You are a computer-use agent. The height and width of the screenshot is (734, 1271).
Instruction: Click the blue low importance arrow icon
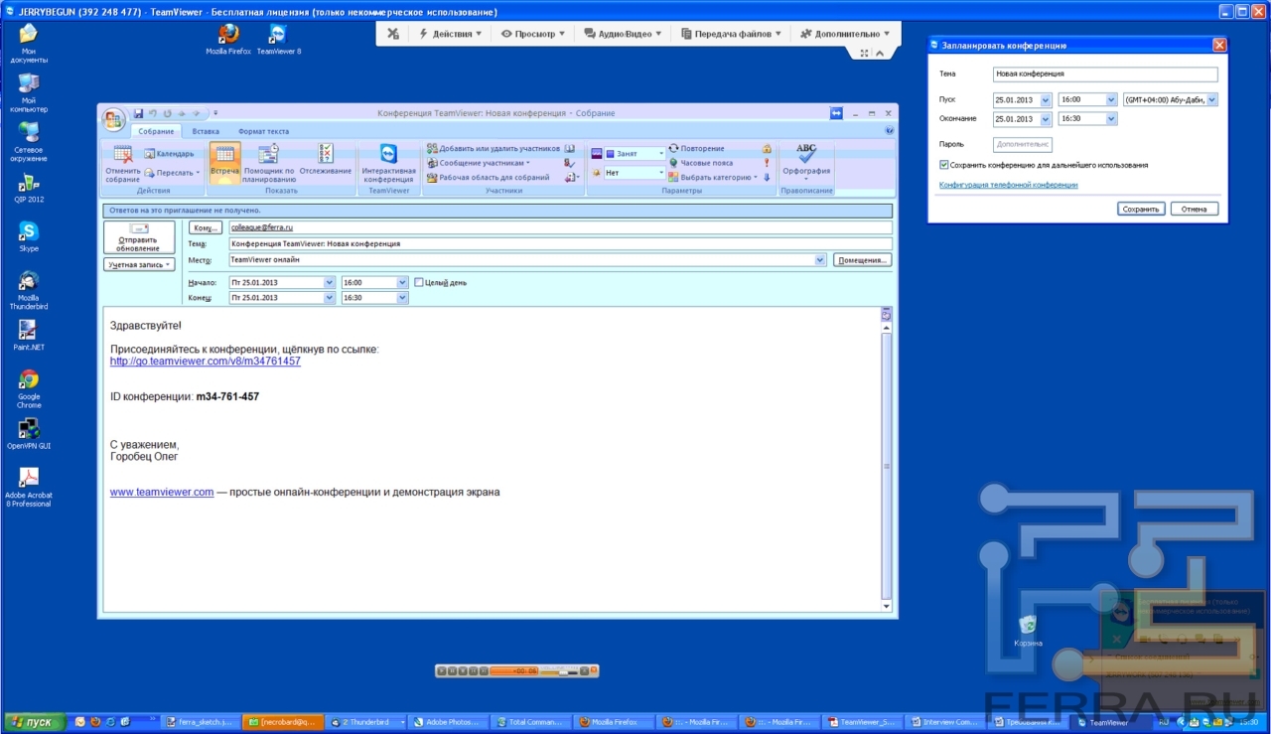(767, 178)
